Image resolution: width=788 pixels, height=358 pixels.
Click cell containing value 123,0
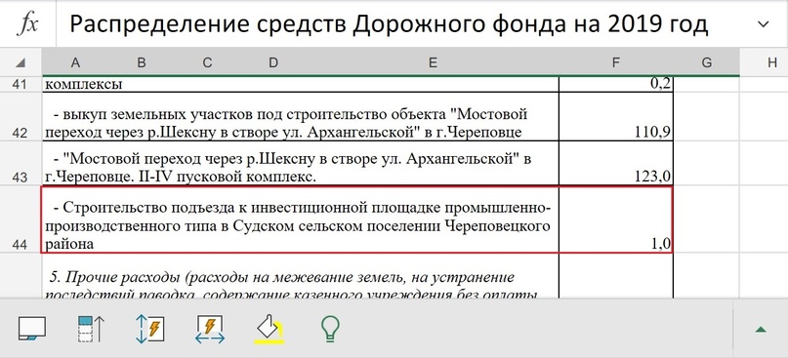pyautogui.click(x=615, y=163)
